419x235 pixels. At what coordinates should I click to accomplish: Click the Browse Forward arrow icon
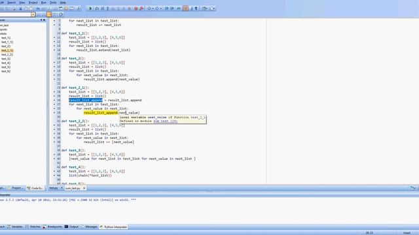coord(157,8)
